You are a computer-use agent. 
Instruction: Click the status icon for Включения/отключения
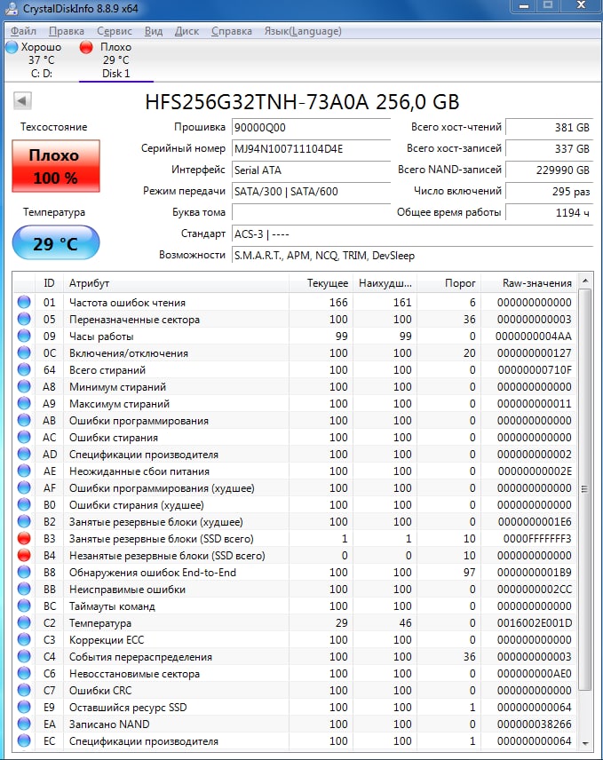click(x=24, y=352)
